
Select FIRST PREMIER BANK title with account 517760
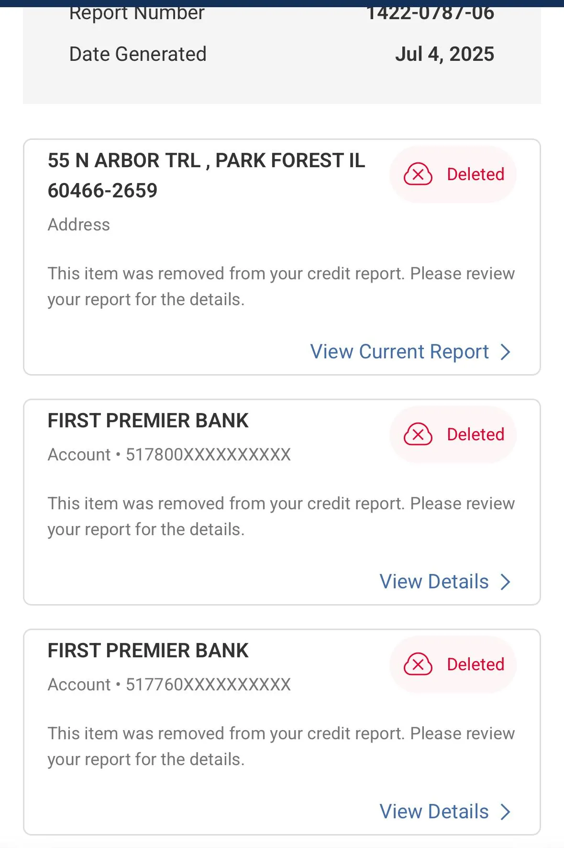148,651
